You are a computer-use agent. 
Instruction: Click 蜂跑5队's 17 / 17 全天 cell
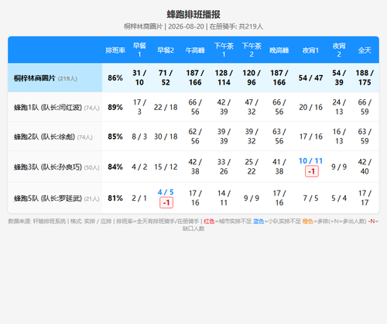[365, 198]
